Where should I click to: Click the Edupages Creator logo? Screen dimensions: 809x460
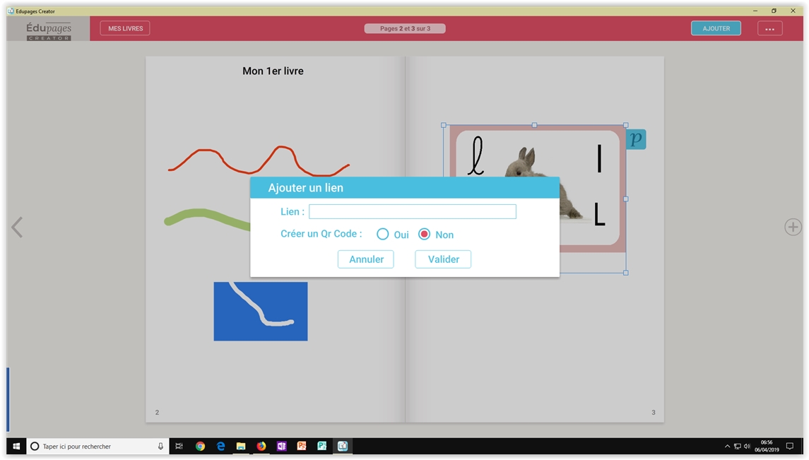pyautogui.click(x=49, y=30)
